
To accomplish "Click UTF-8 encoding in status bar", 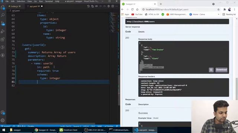I will [x=86, y=126].
